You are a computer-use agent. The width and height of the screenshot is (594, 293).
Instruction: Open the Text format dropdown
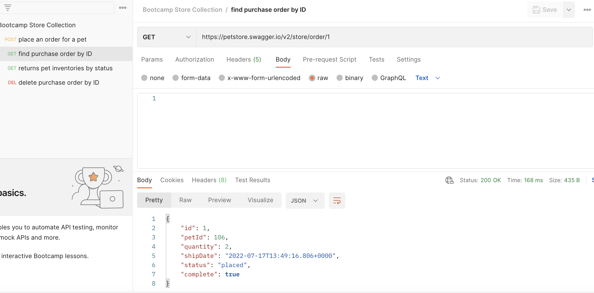[428, 78]
